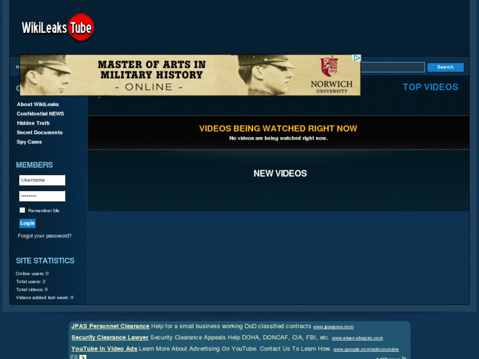Open Forgot your password link
This screenshot has width=479, height=359.
(45, 236)
